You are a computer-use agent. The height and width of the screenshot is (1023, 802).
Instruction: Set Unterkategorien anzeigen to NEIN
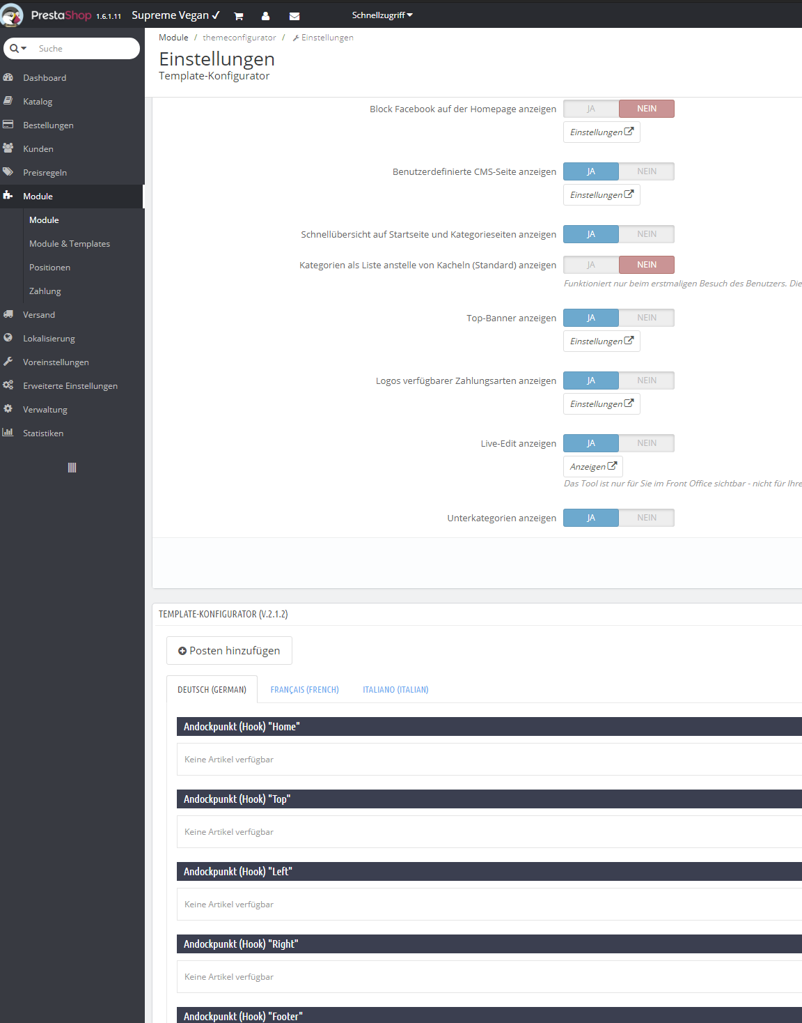(647, 518)
